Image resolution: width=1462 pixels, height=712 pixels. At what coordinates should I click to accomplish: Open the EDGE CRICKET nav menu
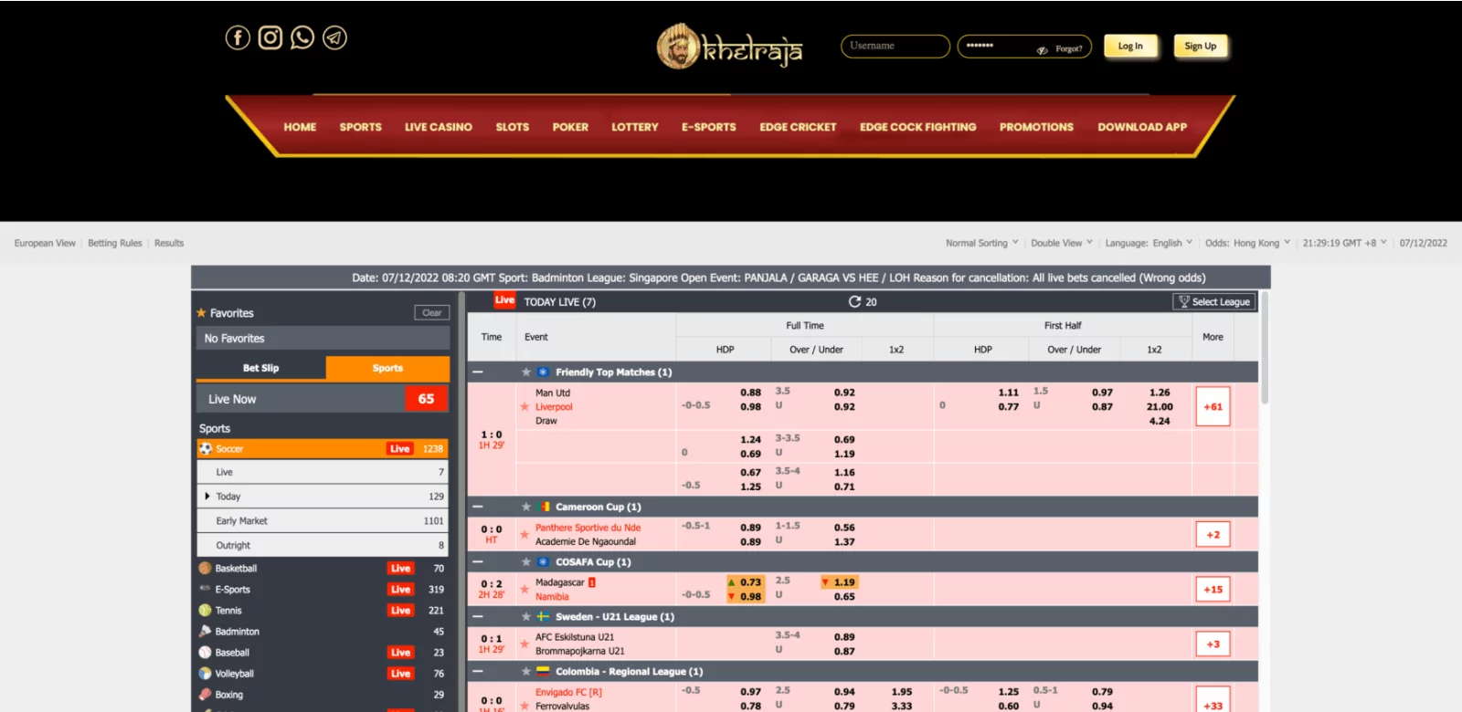(x=798, y=127)
